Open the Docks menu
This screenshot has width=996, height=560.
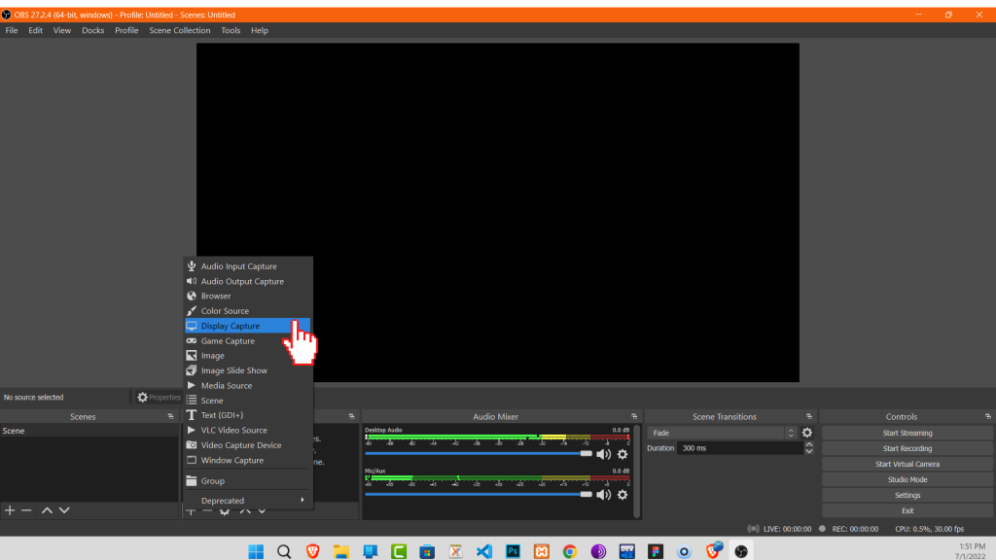(92, 30)
